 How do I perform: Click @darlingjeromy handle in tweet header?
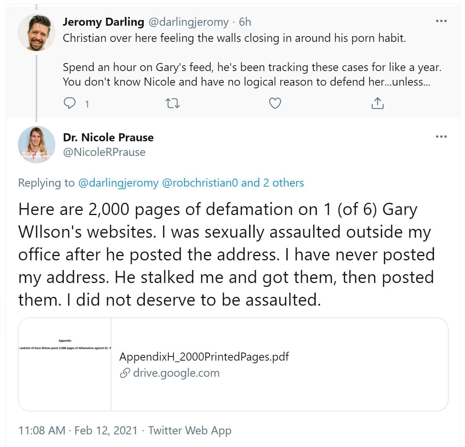coord(188,22)
